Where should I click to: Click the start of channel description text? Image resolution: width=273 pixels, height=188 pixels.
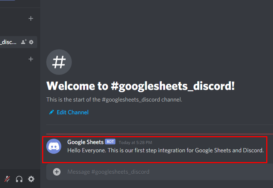pos(114,100)
